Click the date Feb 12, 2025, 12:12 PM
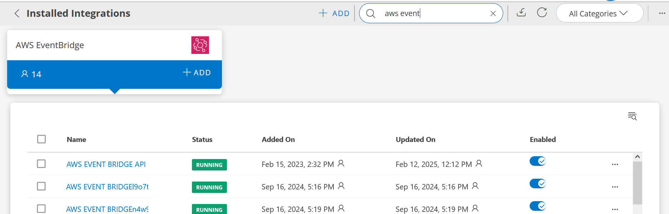 pyautogui.click(x=434, y=164)
